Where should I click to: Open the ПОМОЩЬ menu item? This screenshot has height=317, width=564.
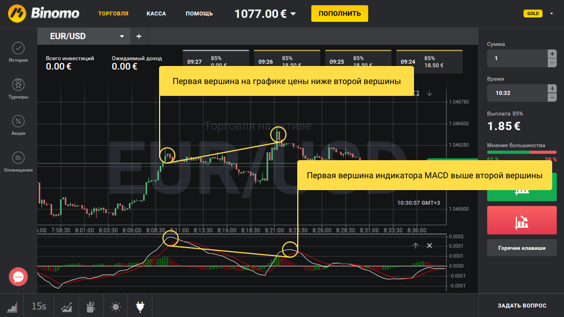click(x=199, y=14)
